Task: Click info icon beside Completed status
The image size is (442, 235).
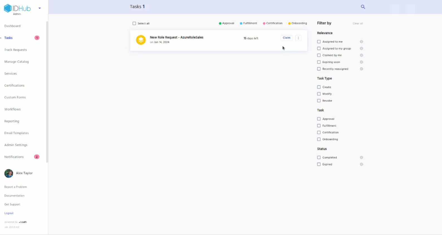Action: point(361,157)
